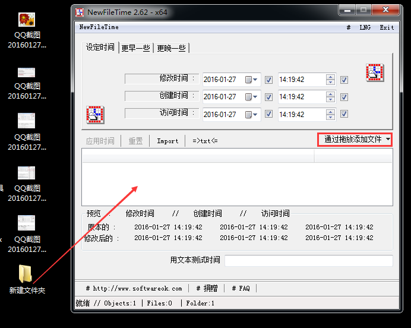Switch to the 更早一些 tab

coord(135,48)
